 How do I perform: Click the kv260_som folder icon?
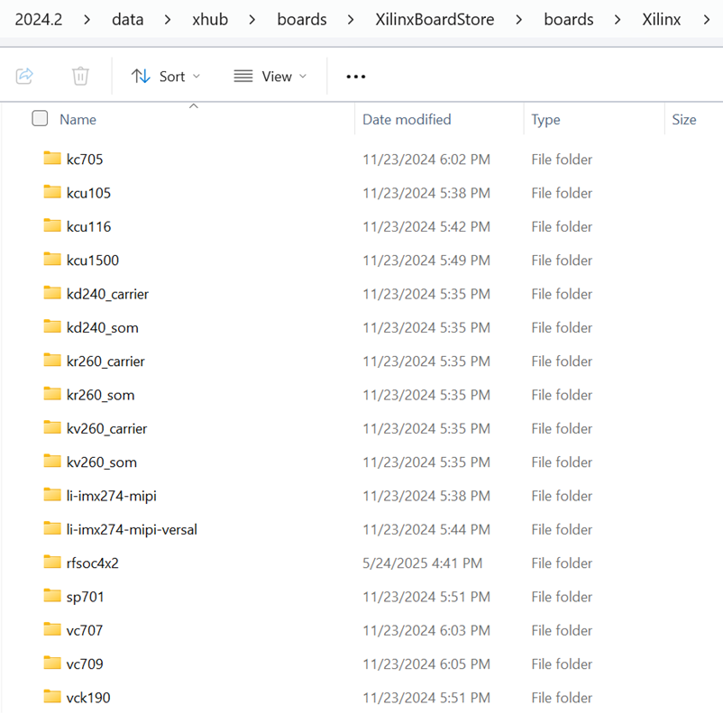point(52,461)
